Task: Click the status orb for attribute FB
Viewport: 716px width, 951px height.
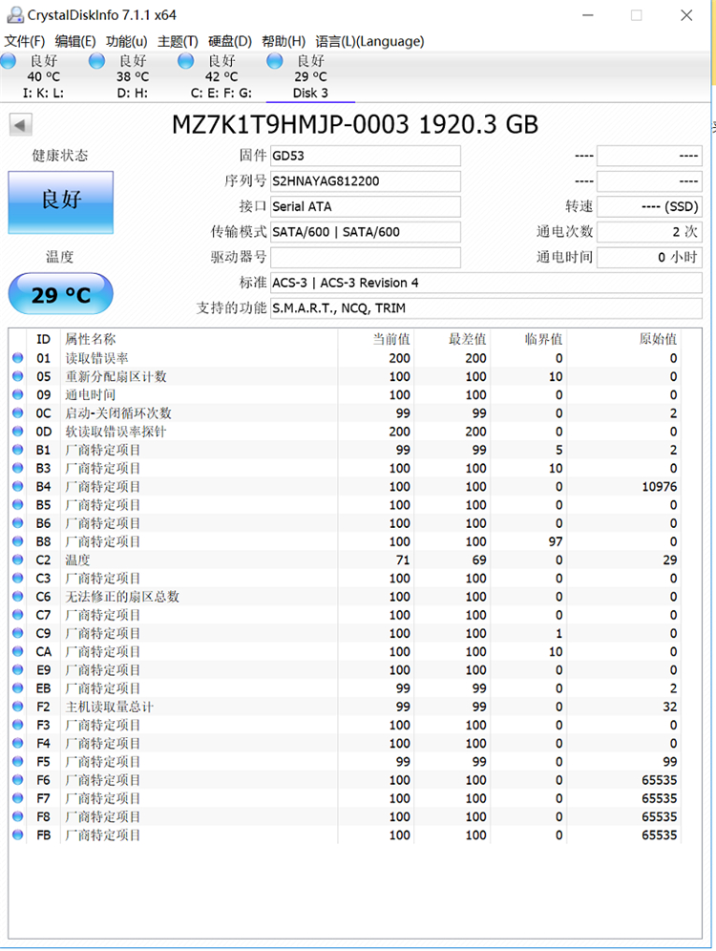Action: point(17,835)
